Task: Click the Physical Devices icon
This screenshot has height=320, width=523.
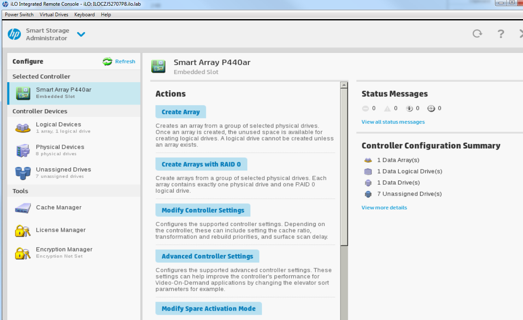Action: click(x=23, y=150)
